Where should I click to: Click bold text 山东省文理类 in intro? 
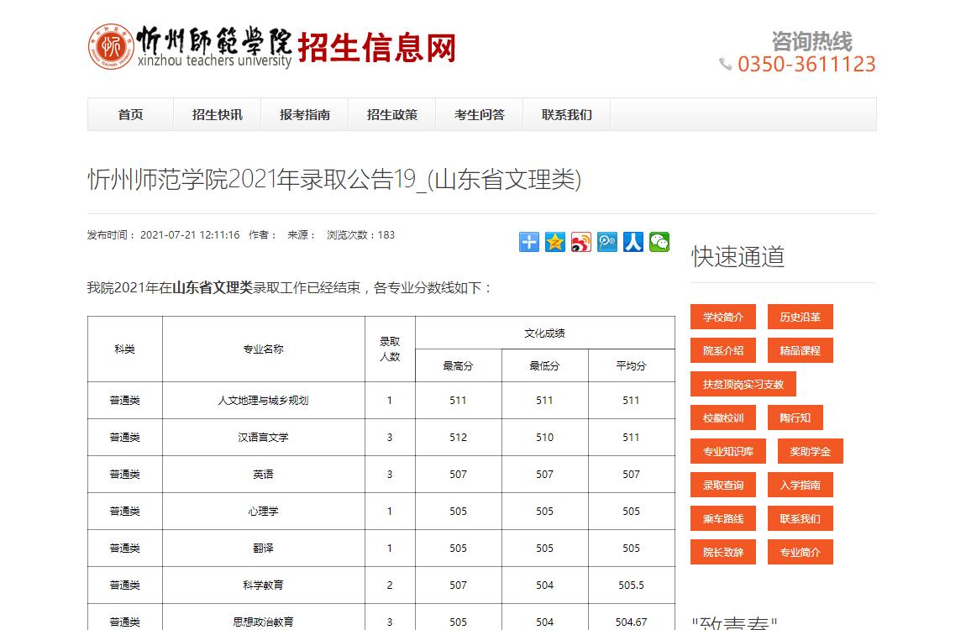coord(213,287)
